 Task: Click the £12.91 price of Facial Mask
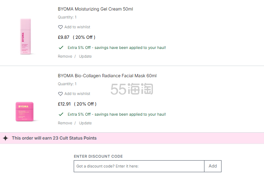click(64, 104)
